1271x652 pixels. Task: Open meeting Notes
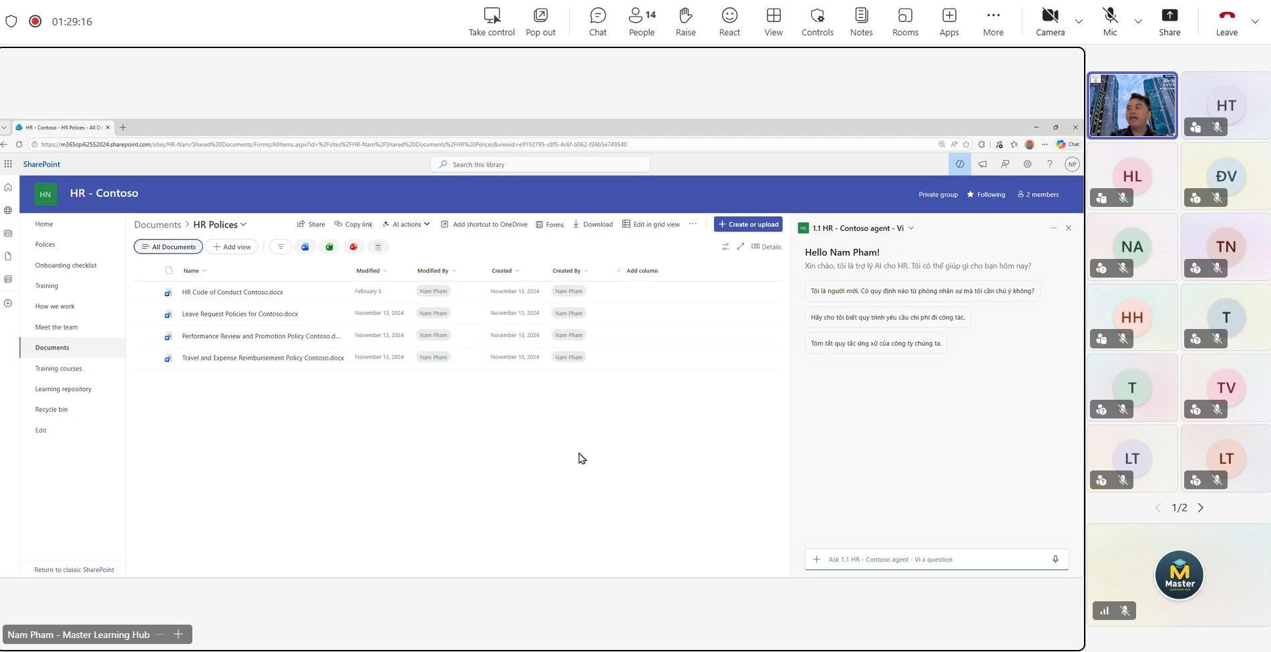click(x=861, y=21)
